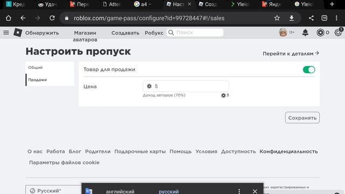345x194 pixels.
Task: Open the Блог footer link
Action: pyautogui.click(x=75, y=151)
